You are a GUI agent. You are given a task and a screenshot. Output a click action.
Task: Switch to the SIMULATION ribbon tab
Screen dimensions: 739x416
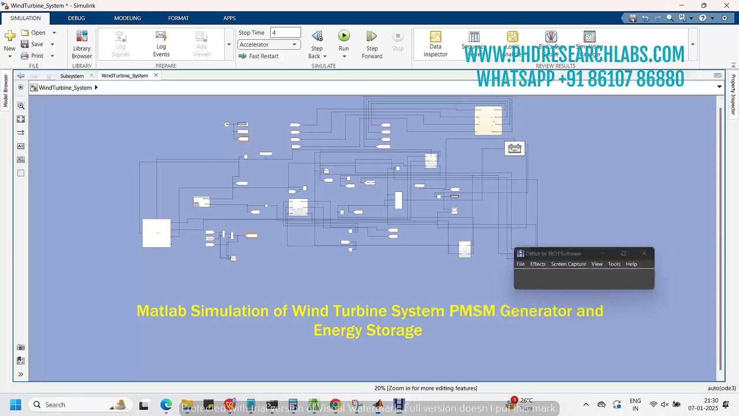pos(25,18)
